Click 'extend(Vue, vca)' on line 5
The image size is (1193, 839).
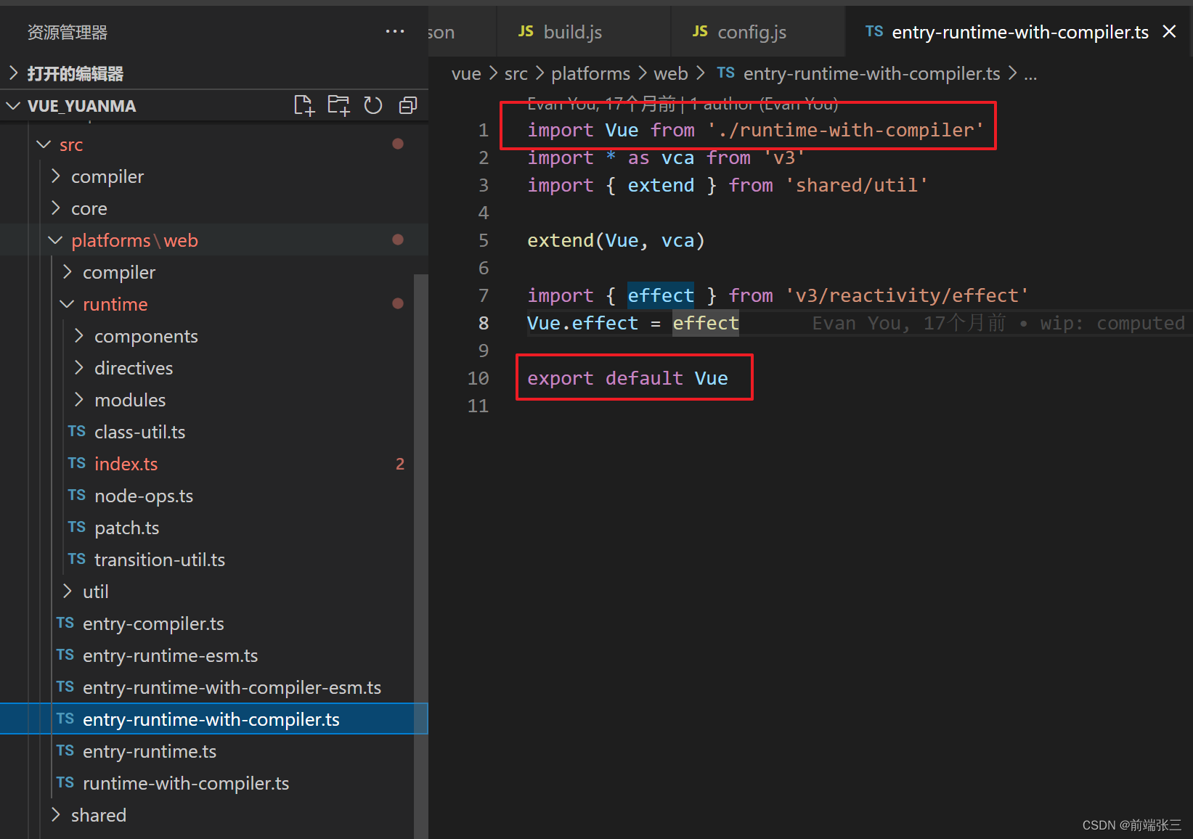tap(616, 240)
